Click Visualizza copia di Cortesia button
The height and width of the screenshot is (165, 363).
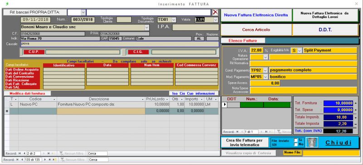coord(248,153)
